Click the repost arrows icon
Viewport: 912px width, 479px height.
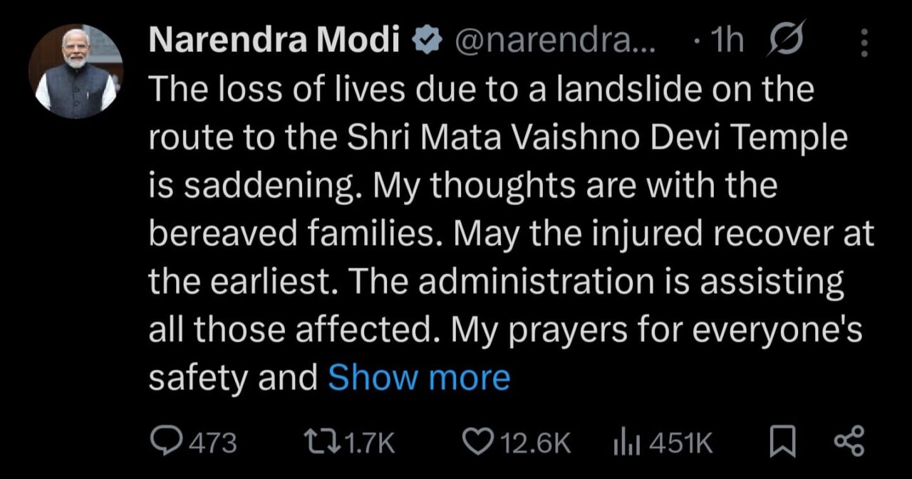coord(323,443)
